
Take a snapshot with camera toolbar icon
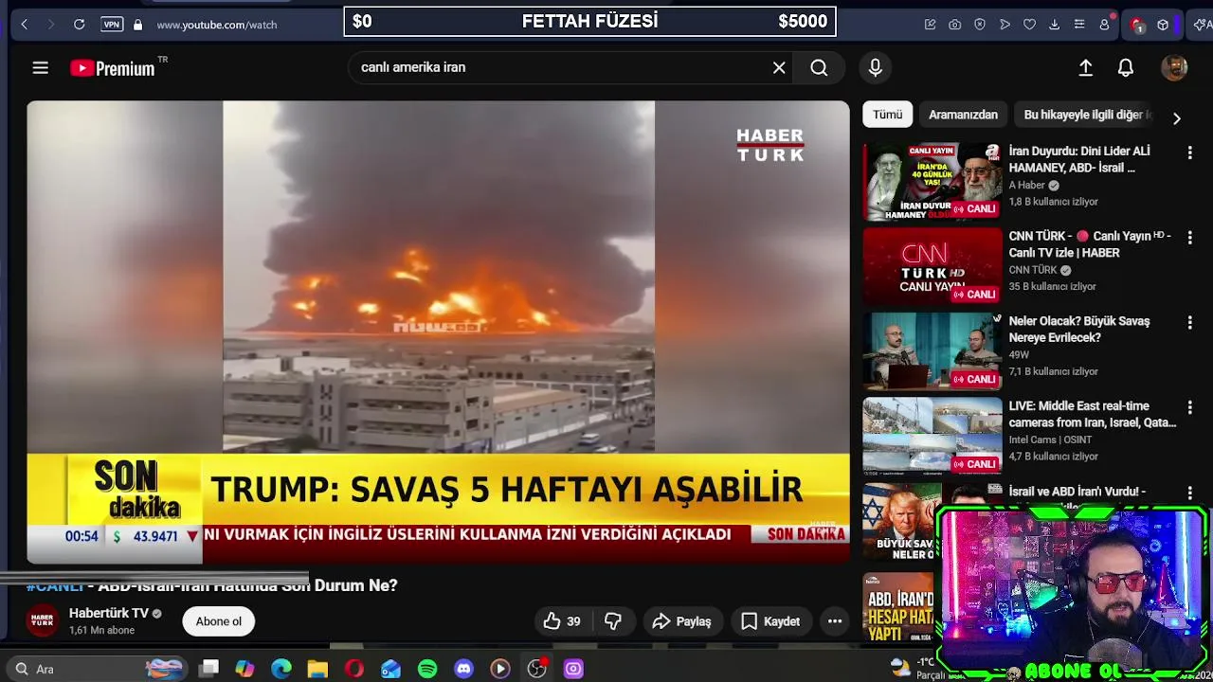(955, 25)
